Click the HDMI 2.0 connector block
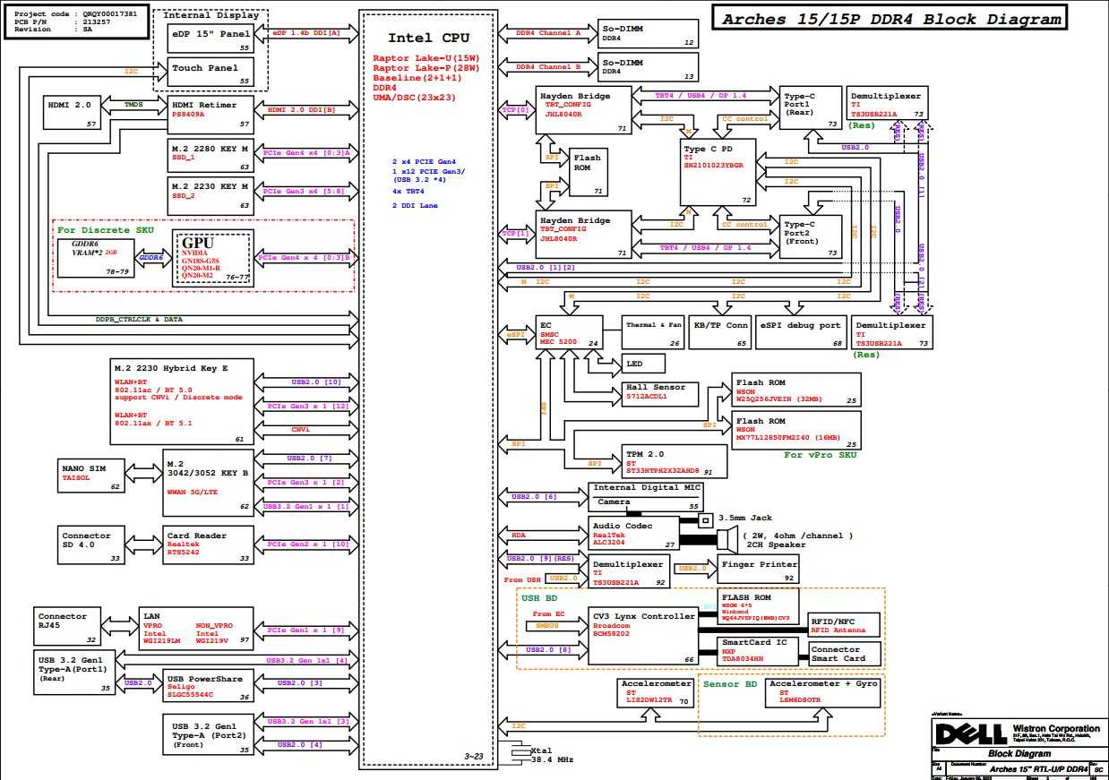This screenshot has height=780, width=1109. (73, 112)
